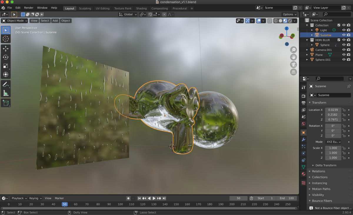353x215 pixels.
Task: Open the Render menu
Action: point(29,8)
